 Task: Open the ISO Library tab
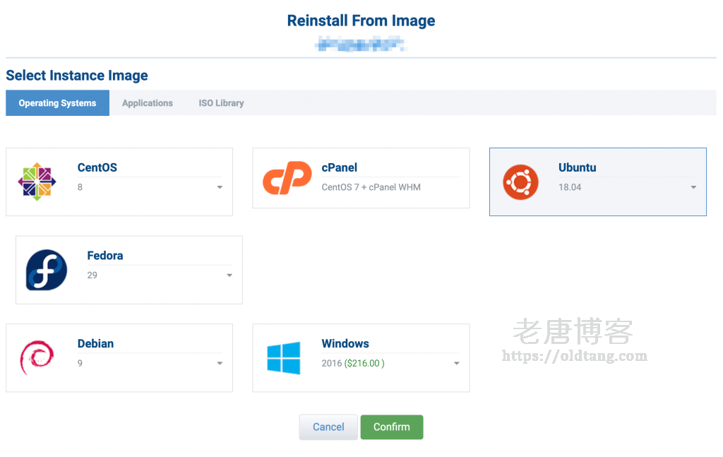[221, 103]
